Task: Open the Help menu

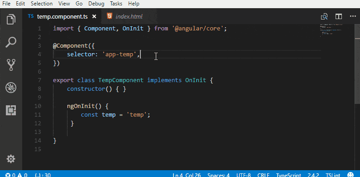Action: pyautogui.click(x=134, y=4)
